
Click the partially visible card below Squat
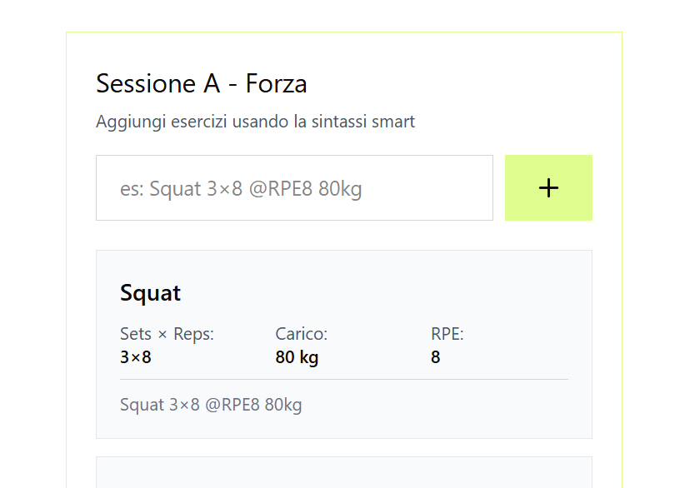pyautogui.click(x=343, y=472)
